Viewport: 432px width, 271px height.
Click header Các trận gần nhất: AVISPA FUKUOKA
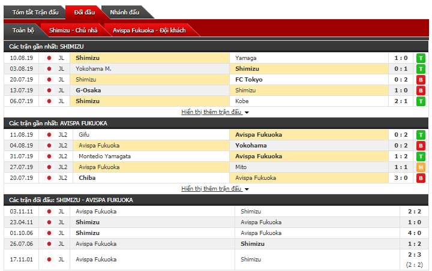(x=58, y=124)
